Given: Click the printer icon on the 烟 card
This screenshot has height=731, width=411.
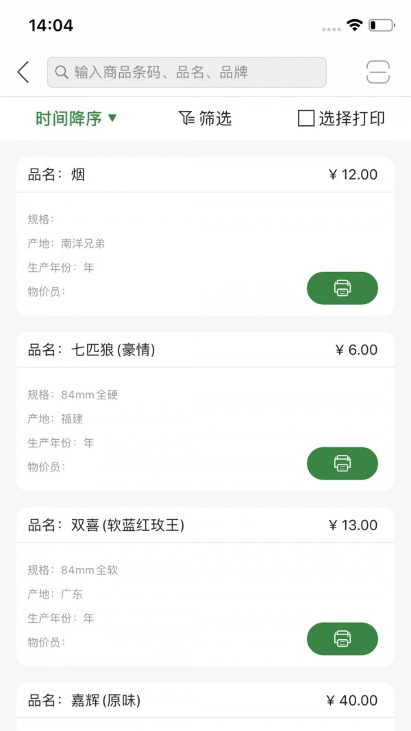Looking at the screenshot, I should pyautogui.click(x=342, y=288).
